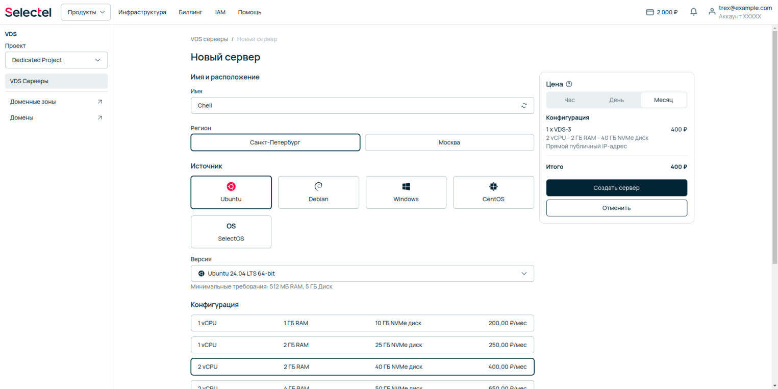Pick the CentOS source tile

pos(493,192)
